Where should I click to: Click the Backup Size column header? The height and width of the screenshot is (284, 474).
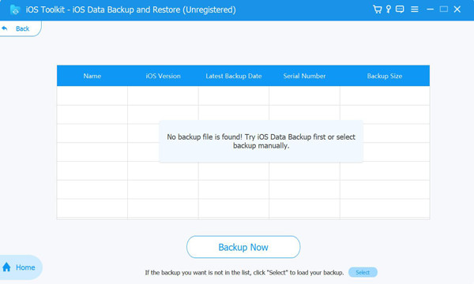(x=385, y=76)
